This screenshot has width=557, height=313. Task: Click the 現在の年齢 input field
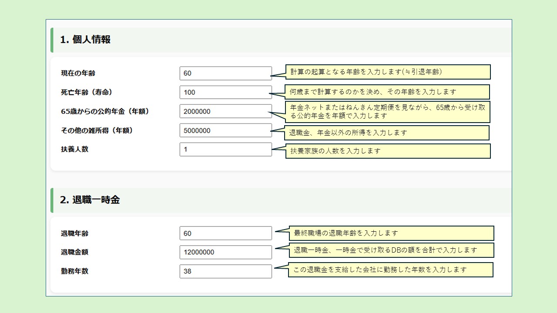pyautogui.click(x=225, y=73)
